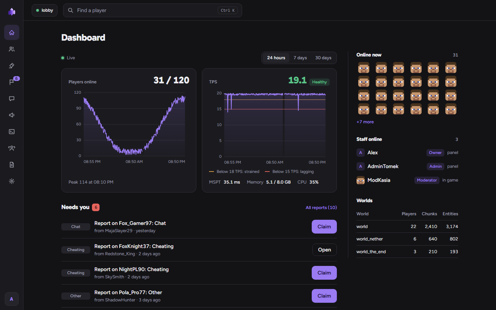Screen dimensions: 496x310
Task: Click the Cheating tag on FoxKnight37 report
Action: click(x=76, y=250)
